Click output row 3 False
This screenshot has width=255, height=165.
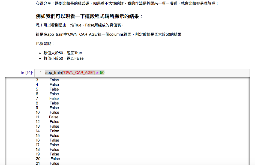coord(47,80)
